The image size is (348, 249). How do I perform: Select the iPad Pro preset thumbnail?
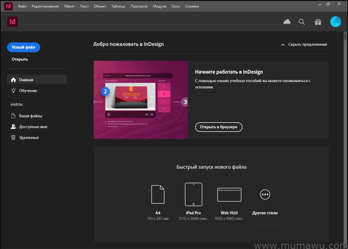click(193, 194)
